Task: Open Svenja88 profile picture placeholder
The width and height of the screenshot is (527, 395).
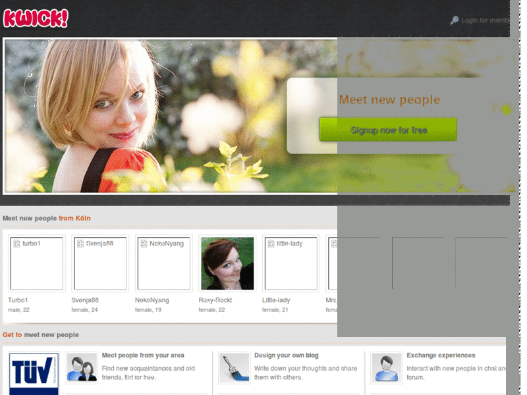Action: click(100, 263)
